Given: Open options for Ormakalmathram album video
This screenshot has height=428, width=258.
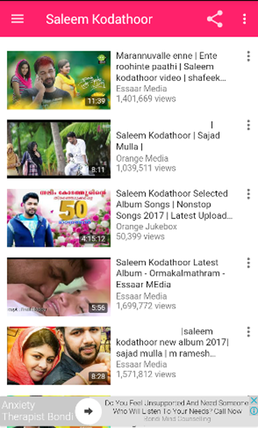Looking at the screenshot, I should pos(248,263).
